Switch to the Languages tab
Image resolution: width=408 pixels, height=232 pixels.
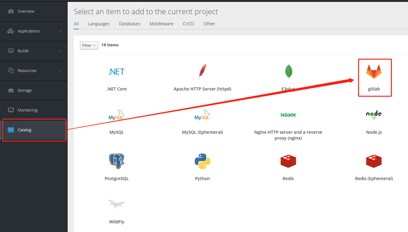(99, 24)
